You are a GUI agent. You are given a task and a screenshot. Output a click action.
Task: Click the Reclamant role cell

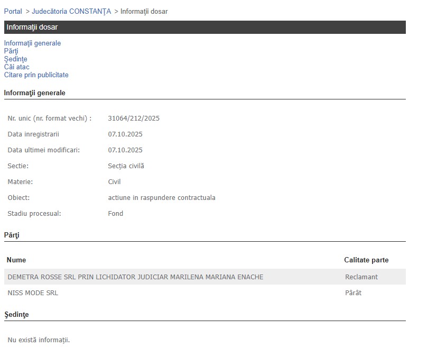coord(361,277)
